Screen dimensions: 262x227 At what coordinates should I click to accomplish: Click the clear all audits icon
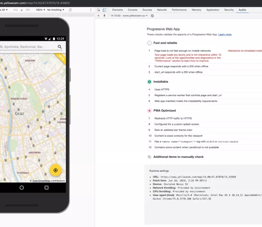[152, 16]
